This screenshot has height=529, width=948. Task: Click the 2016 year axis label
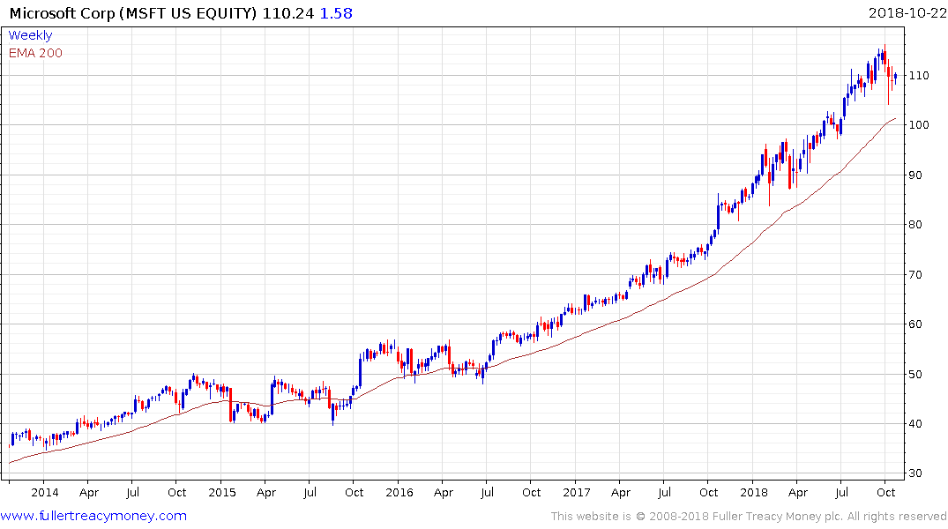pos(399,493)
